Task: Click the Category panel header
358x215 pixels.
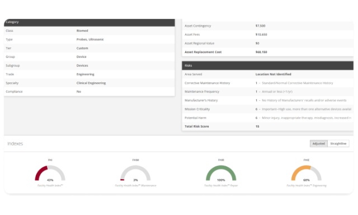Action: [89, 22]
